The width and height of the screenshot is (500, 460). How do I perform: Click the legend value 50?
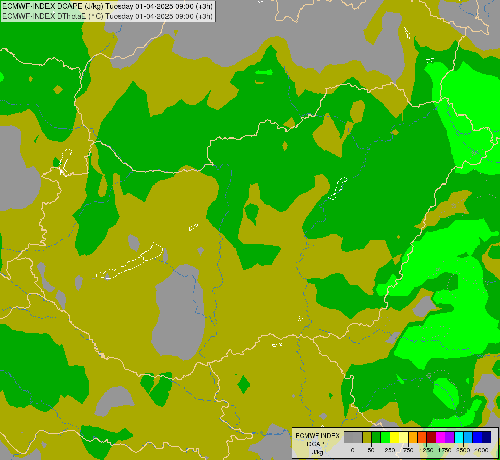371,450
